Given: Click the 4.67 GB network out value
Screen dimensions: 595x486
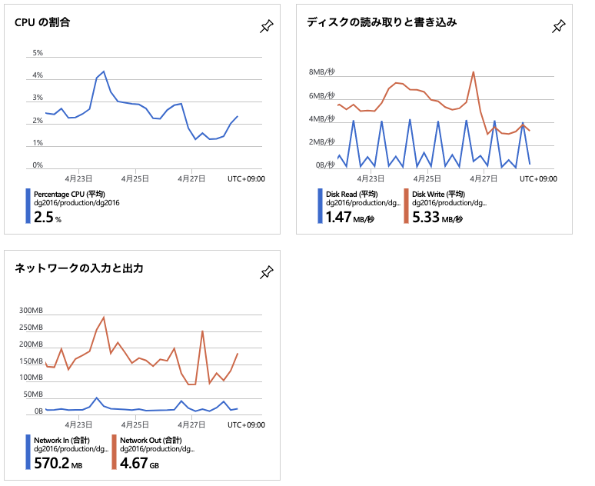Looking at the screenshot, I should [140, 464].
